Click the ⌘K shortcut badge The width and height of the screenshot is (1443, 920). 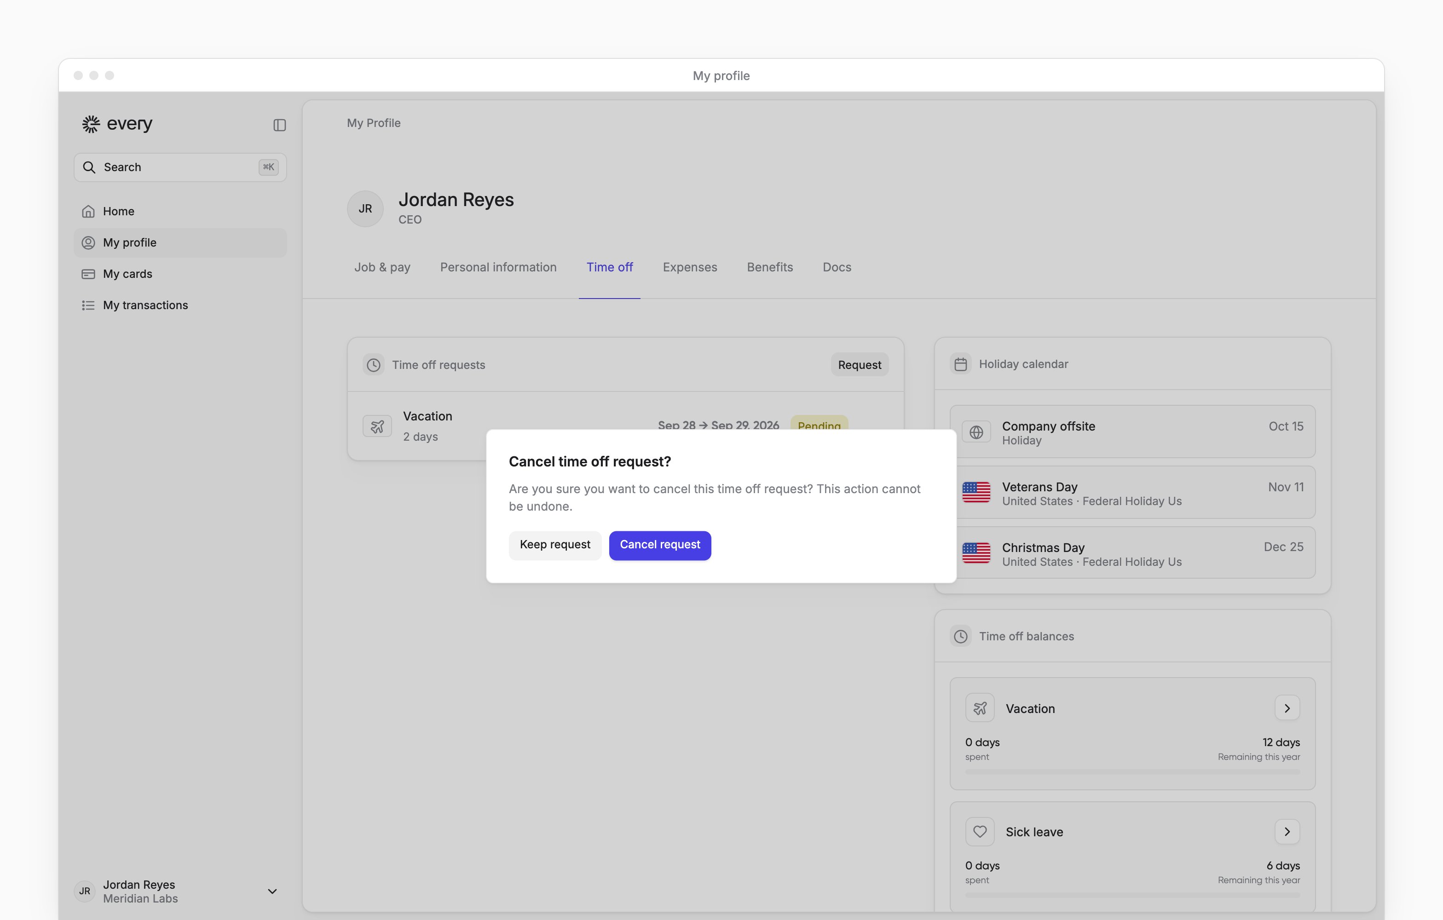pos(268,167)
